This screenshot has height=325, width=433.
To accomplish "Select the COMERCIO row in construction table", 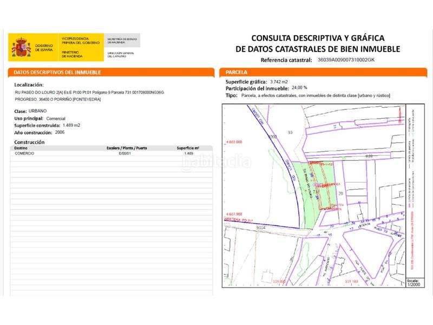I will (x=108, y=153).
